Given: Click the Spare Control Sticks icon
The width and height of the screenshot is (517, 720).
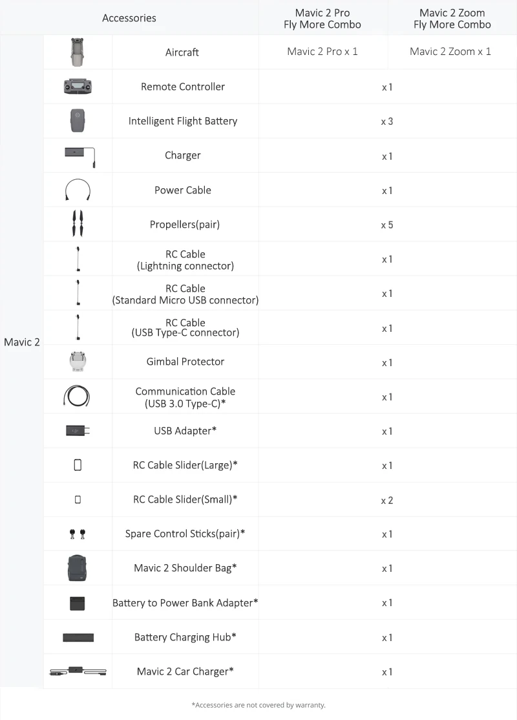Looking at the screenshot, I should point(77,534).
